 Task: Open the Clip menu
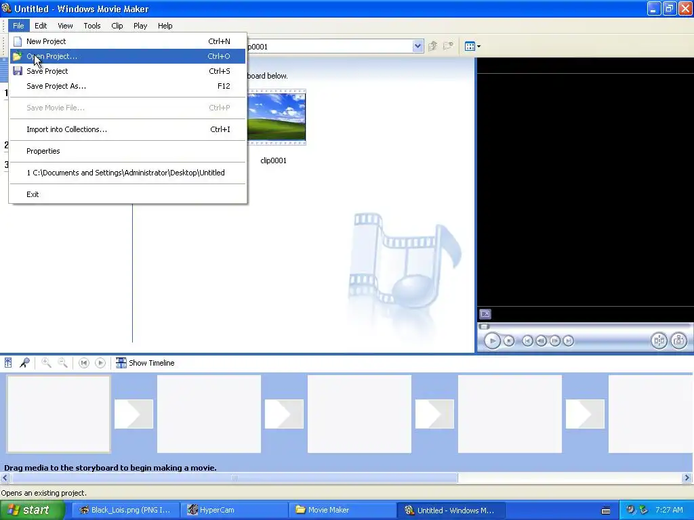click(117, 26)
